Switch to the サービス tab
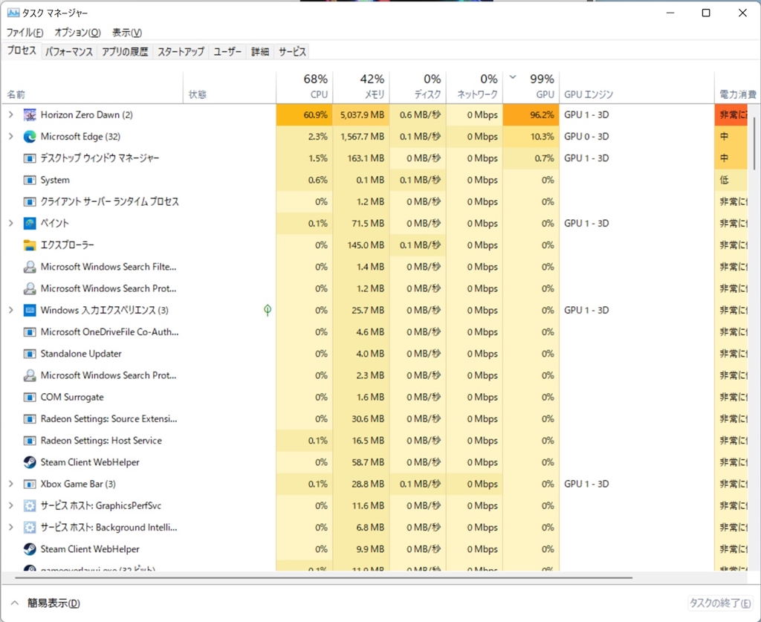 point(292,52)
